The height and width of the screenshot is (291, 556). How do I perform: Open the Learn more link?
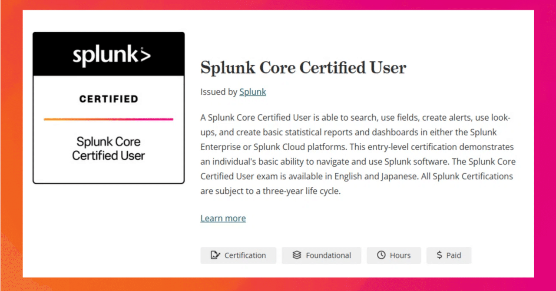click(223, 218)
